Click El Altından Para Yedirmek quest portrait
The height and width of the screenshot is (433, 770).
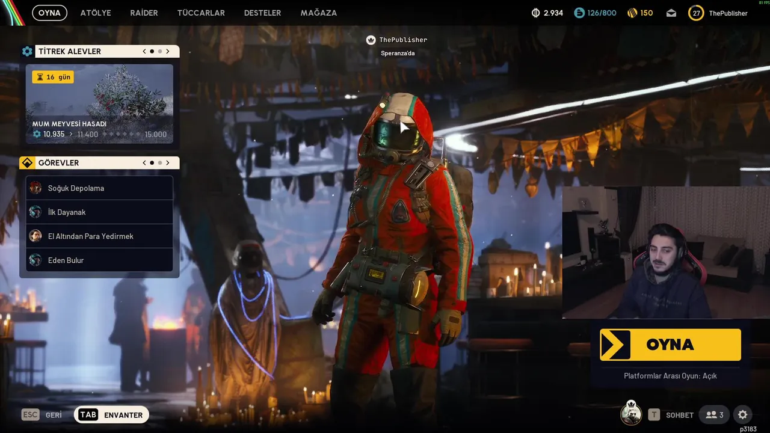(35, 236)
